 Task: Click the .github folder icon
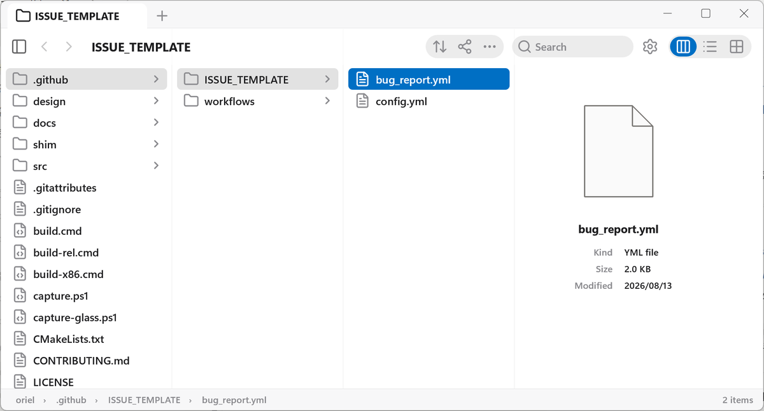(20, 80)
